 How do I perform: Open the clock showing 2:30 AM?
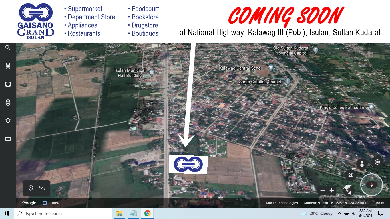(366, 213)
